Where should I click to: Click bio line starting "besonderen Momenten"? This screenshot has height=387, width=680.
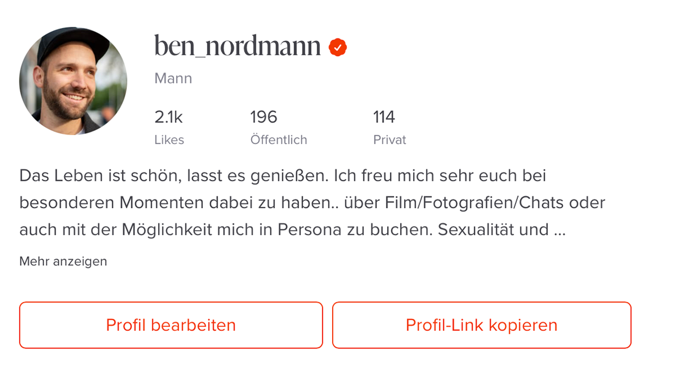pyautogui.click(x=312, y=202)
